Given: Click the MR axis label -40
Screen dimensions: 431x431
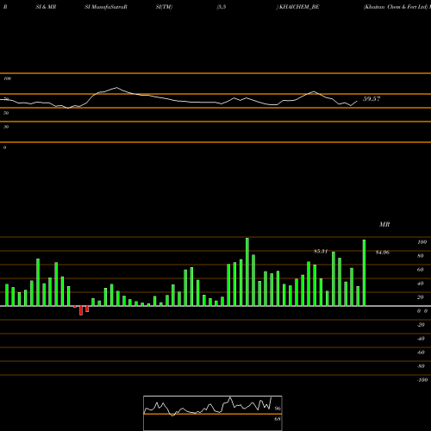Looking at the screenshot, I should click(421, 339).
